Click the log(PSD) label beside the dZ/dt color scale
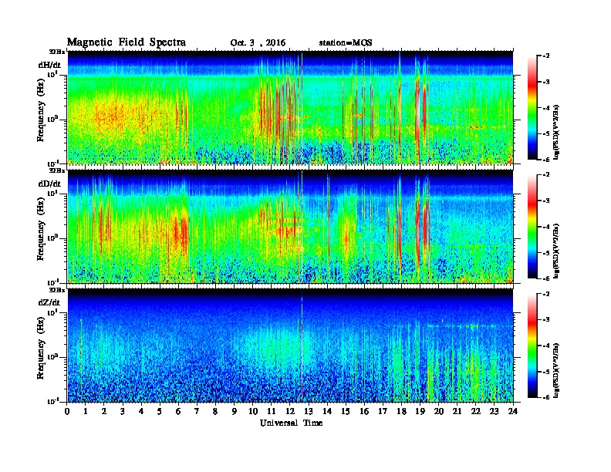Screen dimensions: 611x472 click(556, 370)
